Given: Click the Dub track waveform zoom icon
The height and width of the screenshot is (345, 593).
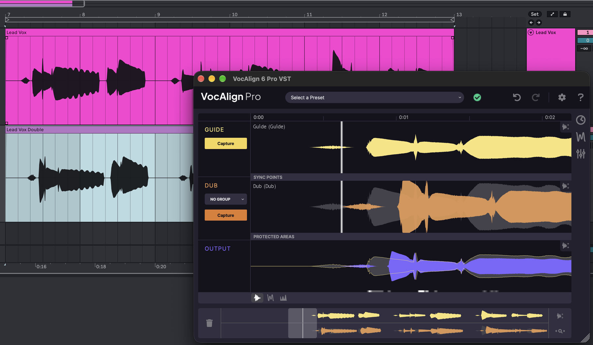Looking at the screenshot, I should (565, 186).
